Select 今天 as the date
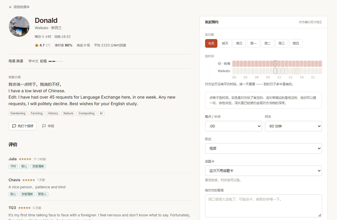The image size is (337, 220). click(x=211, y=44)
